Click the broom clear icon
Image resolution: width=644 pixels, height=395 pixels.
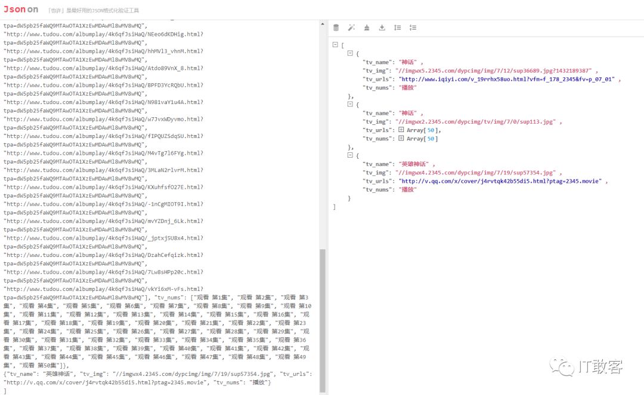click(367, 28)
